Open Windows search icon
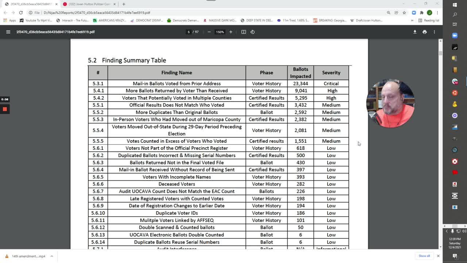 455,15
